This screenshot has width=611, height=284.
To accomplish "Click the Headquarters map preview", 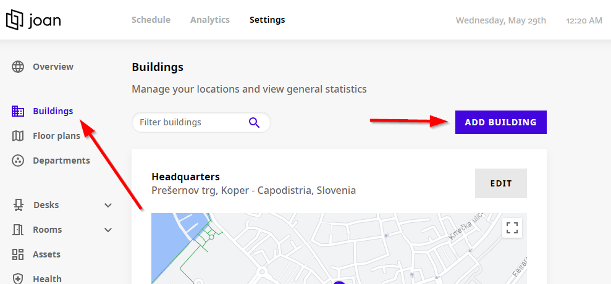I will coord(339,249).
